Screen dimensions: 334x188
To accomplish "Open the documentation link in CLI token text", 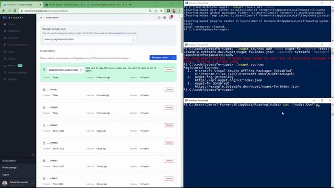I will point(116,33).
